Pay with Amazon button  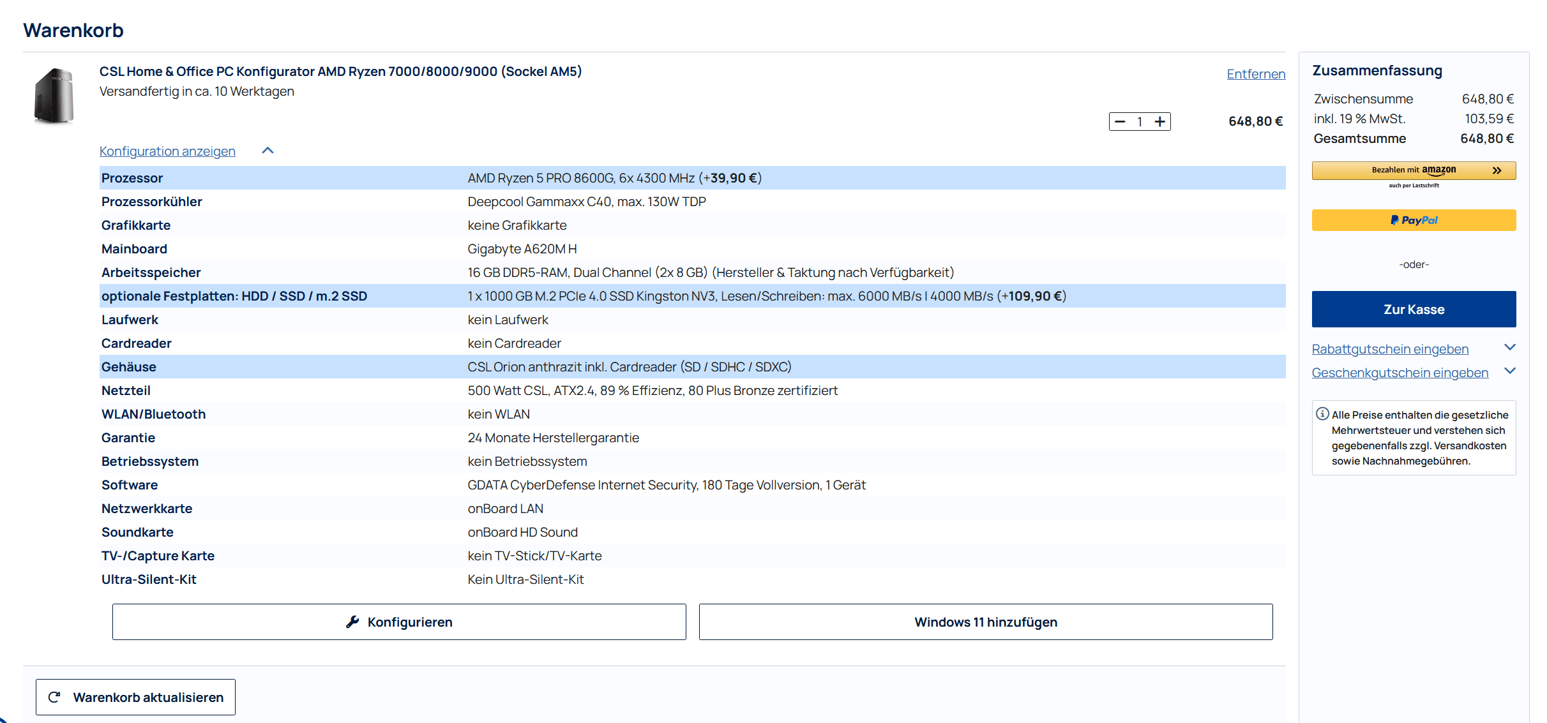point(1413,170)
